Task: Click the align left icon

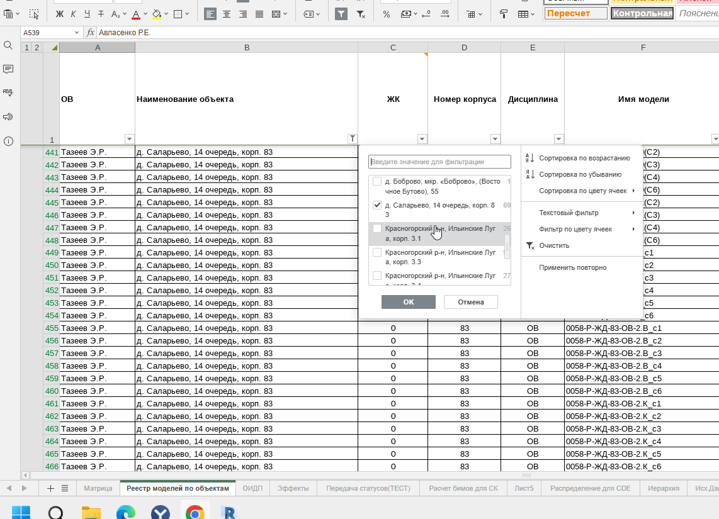Action: [x=210, y=14]
